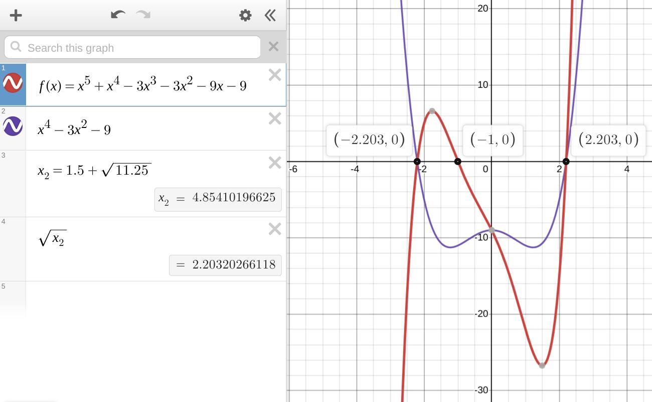Click the red curve's local maximum point

(x=432, y=111)
